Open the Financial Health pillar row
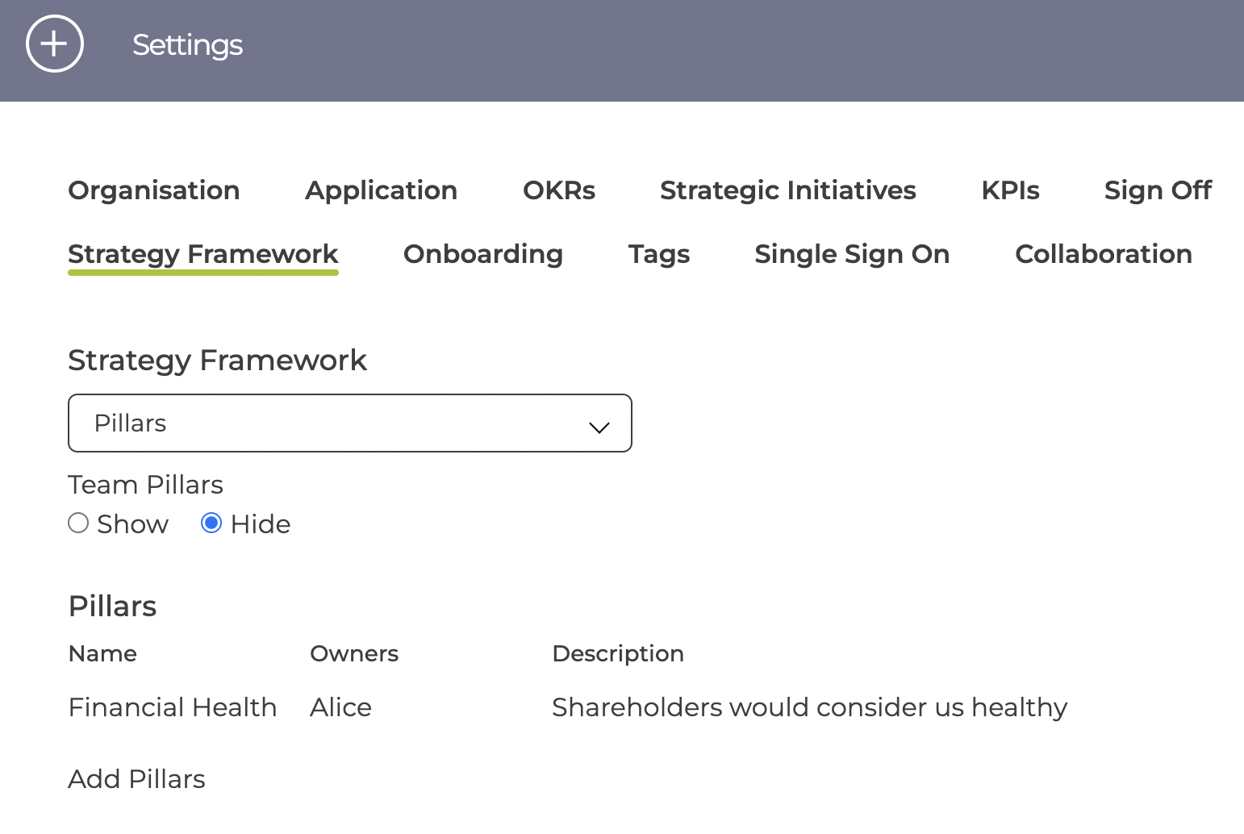Screen dimensions: 1244x834 click(568, 707)
